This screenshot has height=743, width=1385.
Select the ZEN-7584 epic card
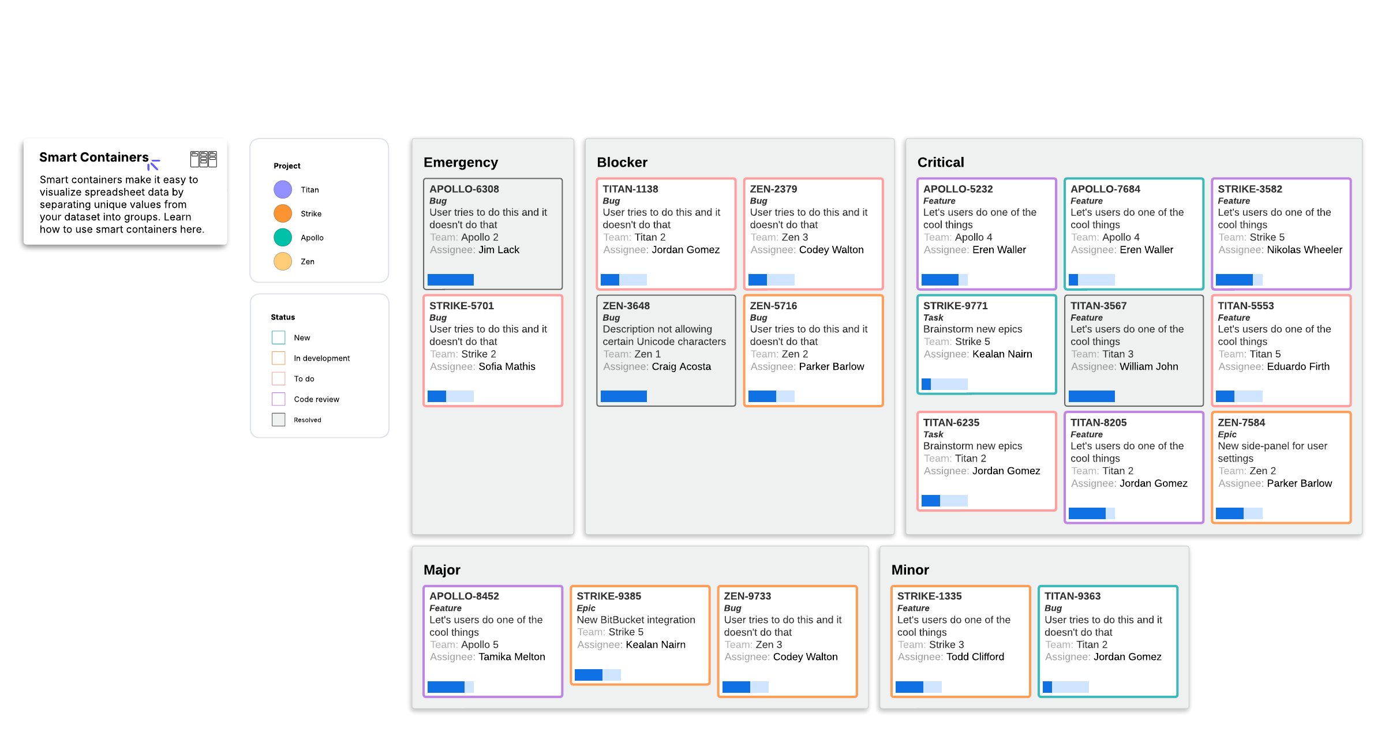coord(1281,467)
